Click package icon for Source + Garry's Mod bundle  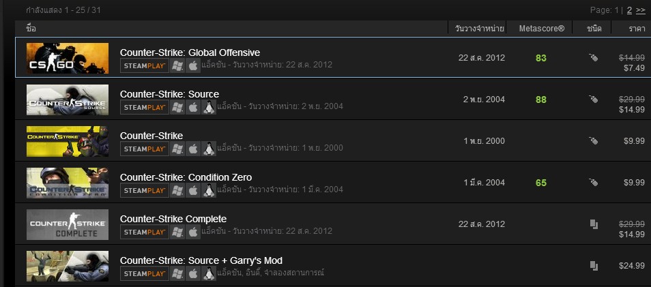pos(593,265)
